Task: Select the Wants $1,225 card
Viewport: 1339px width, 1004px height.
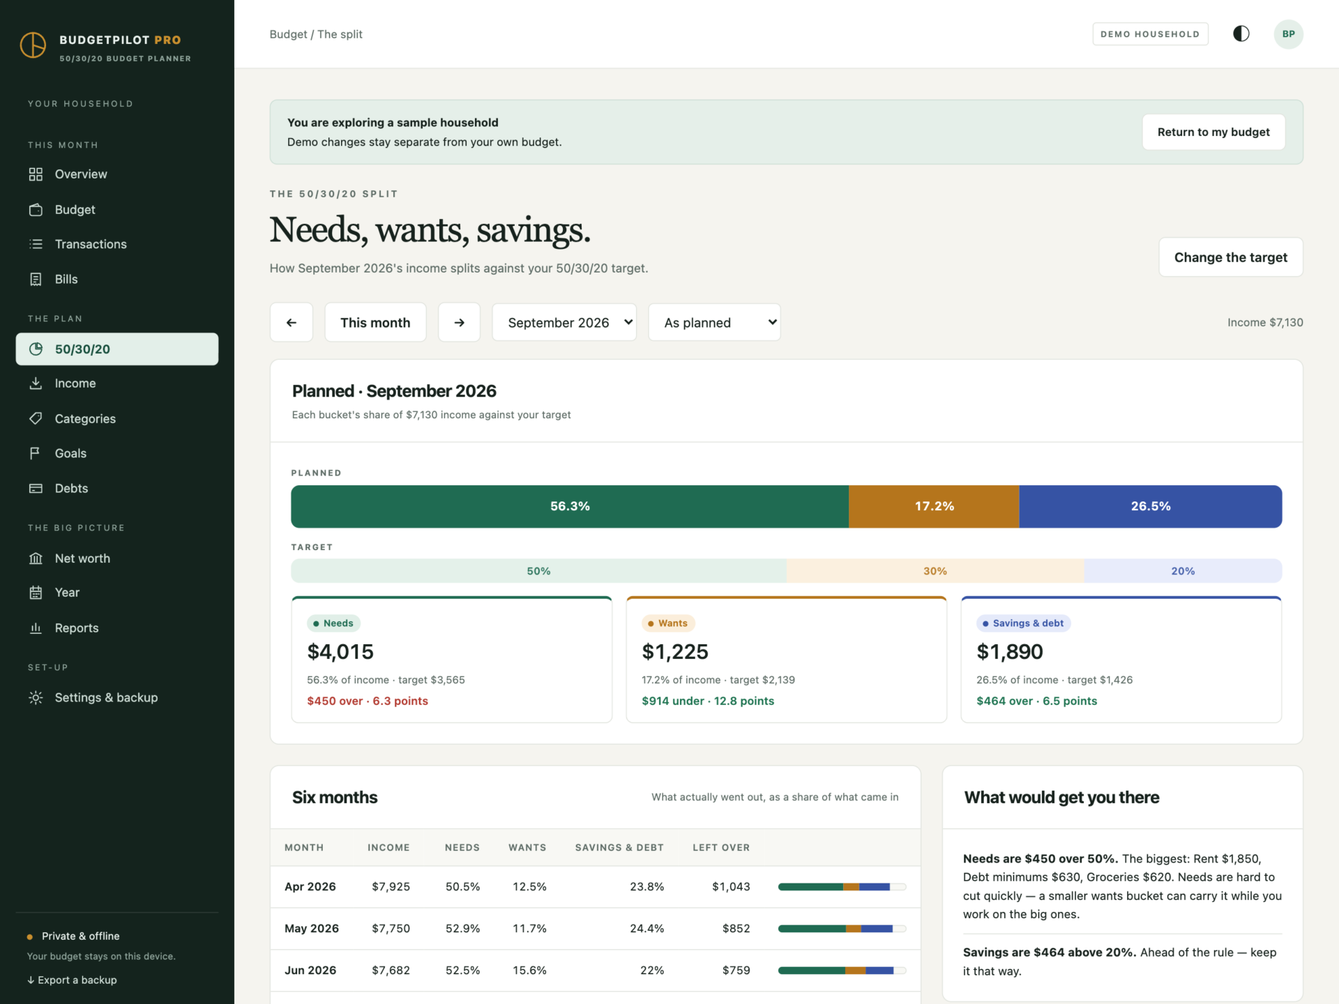Action: coord(787,660)
